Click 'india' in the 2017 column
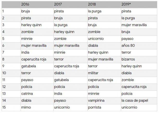This screenshot has width=159, height=113. tap(58, 93)
